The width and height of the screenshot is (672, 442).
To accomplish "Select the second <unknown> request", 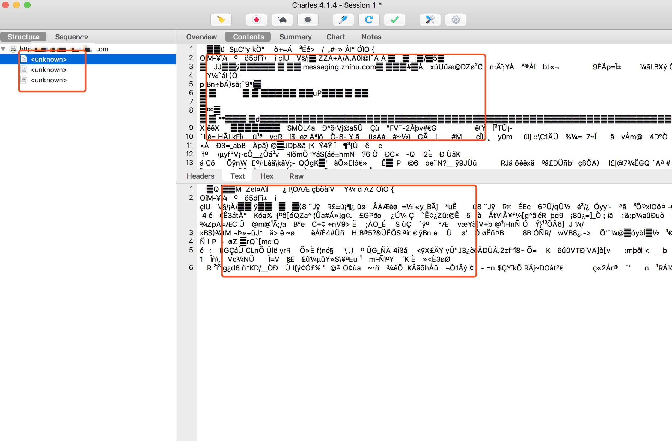I will (x=49, y=70).
